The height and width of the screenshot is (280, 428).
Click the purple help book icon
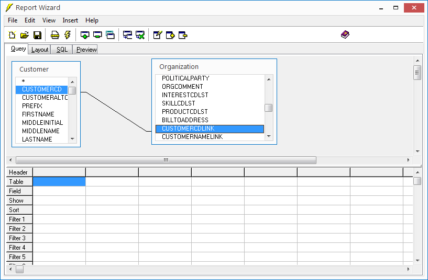click(345, 34)
